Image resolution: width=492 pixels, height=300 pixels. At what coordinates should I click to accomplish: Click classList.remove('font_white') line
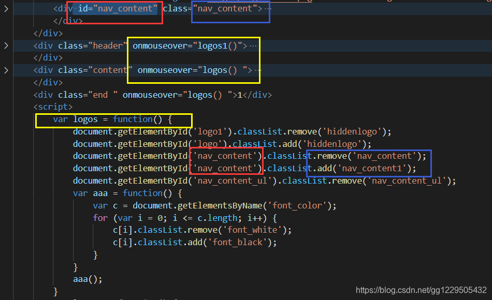click(202, 230)
